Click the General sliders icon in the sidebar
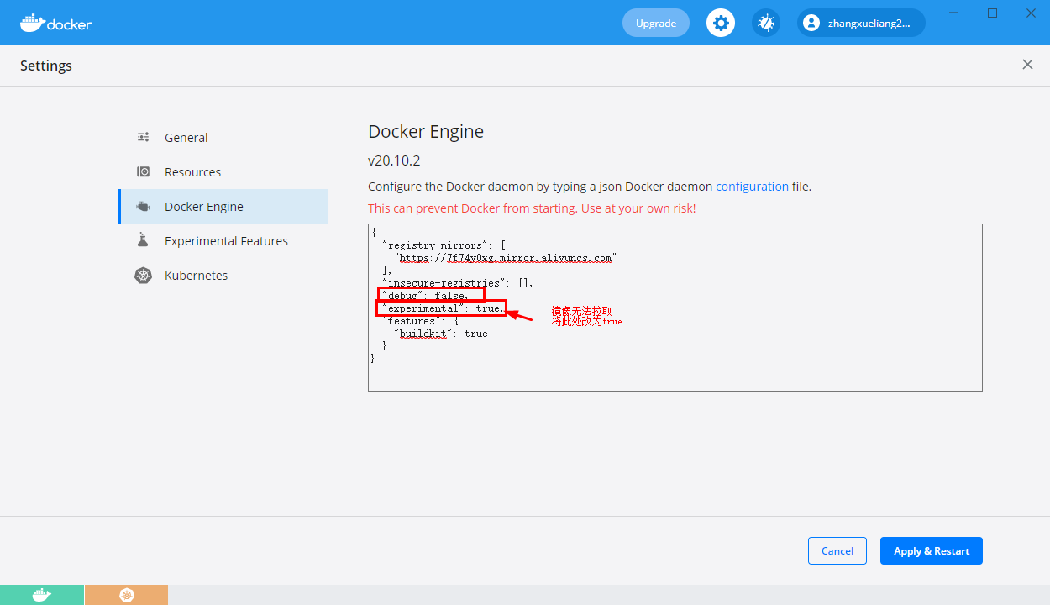This screenshot has height=605, width=1050. pos(143,137)
